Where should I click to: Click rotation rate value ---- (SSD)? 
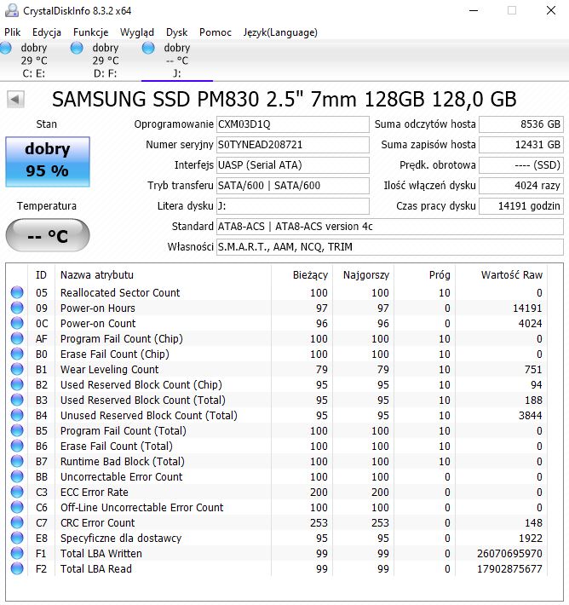pos(521,165)
